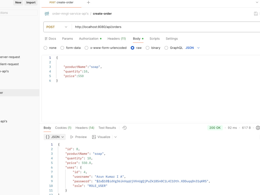The height and width of the screenshot is (195, 260).
Task: Click the Visualize image icon
Action: pos(94,137)
